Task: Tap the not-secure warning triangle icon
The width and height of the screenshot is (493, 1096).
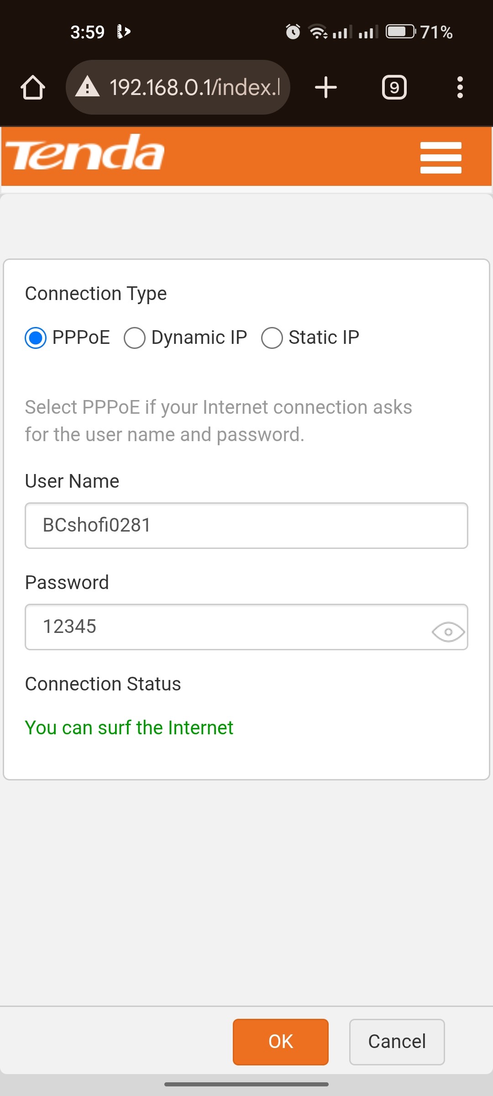Action: [x=87, y=87]
